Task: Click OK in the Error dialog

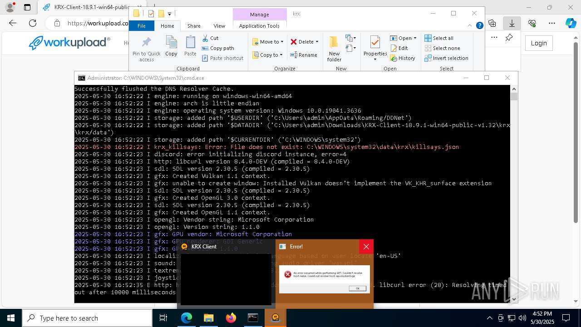Action: point(357,288)
